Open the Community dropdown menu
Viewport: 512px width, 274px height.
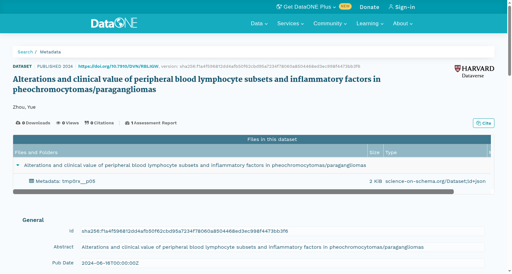pyautogui.click(x=330, y=23)
